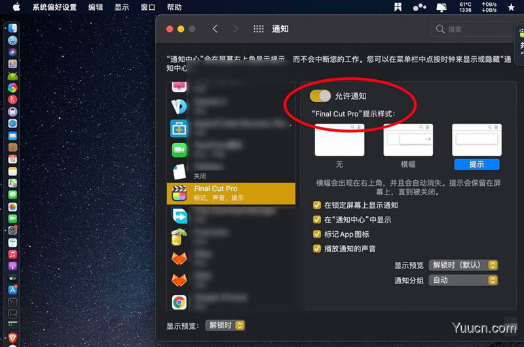Screen dimensions: 524x347
Task: Open Finder from the dock
Action: pos(12,29)
